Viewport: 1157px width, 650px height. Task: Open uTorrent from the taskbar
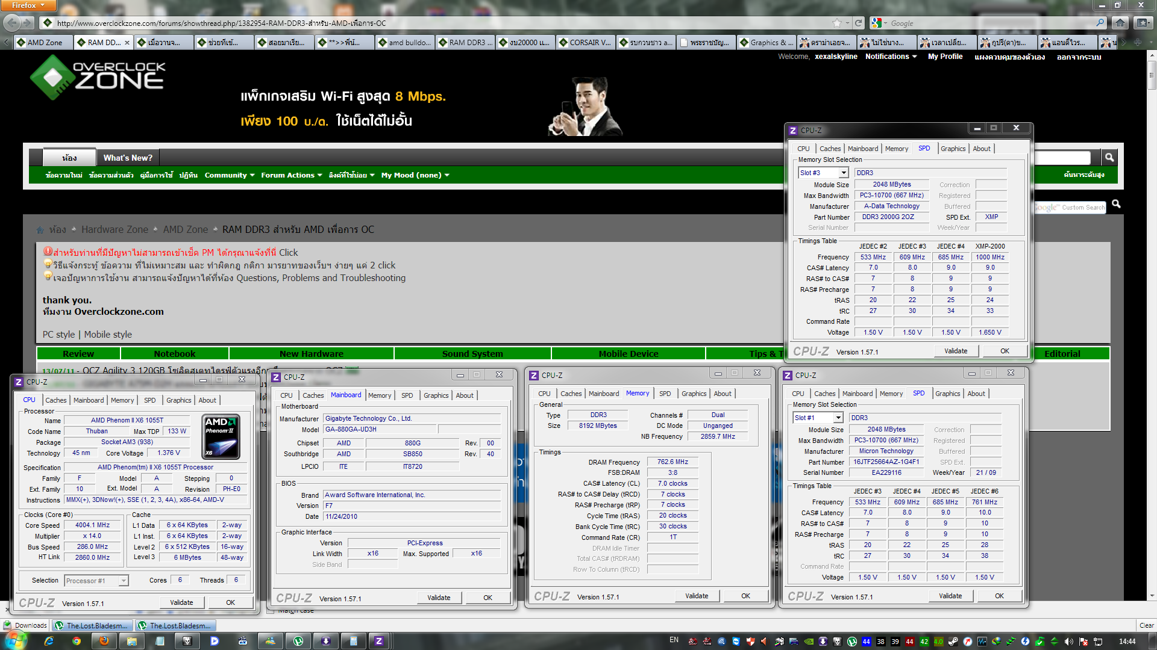pyautogui.click(x=298, y=641)
